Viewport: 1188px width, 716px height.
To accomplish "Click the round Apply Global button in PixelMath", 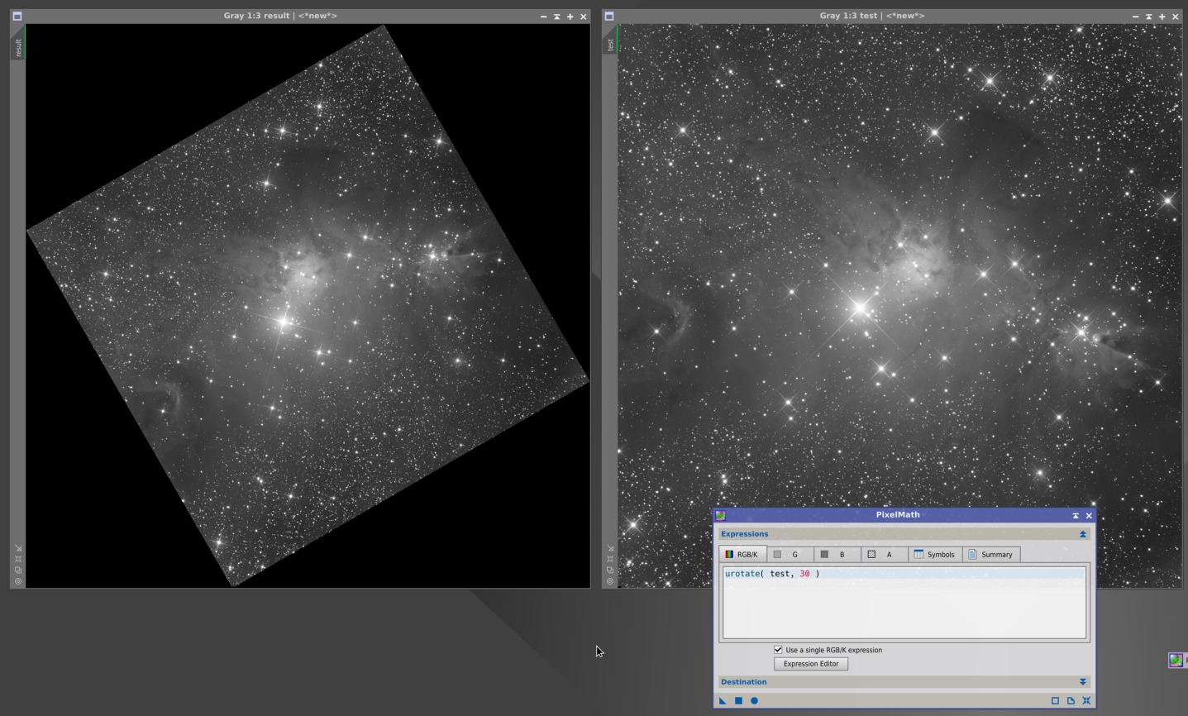I will [x=754, y=701].
